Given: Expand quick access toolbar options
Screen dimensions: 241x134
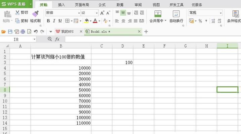Looking at the screenshot, I should pos(50,32).
